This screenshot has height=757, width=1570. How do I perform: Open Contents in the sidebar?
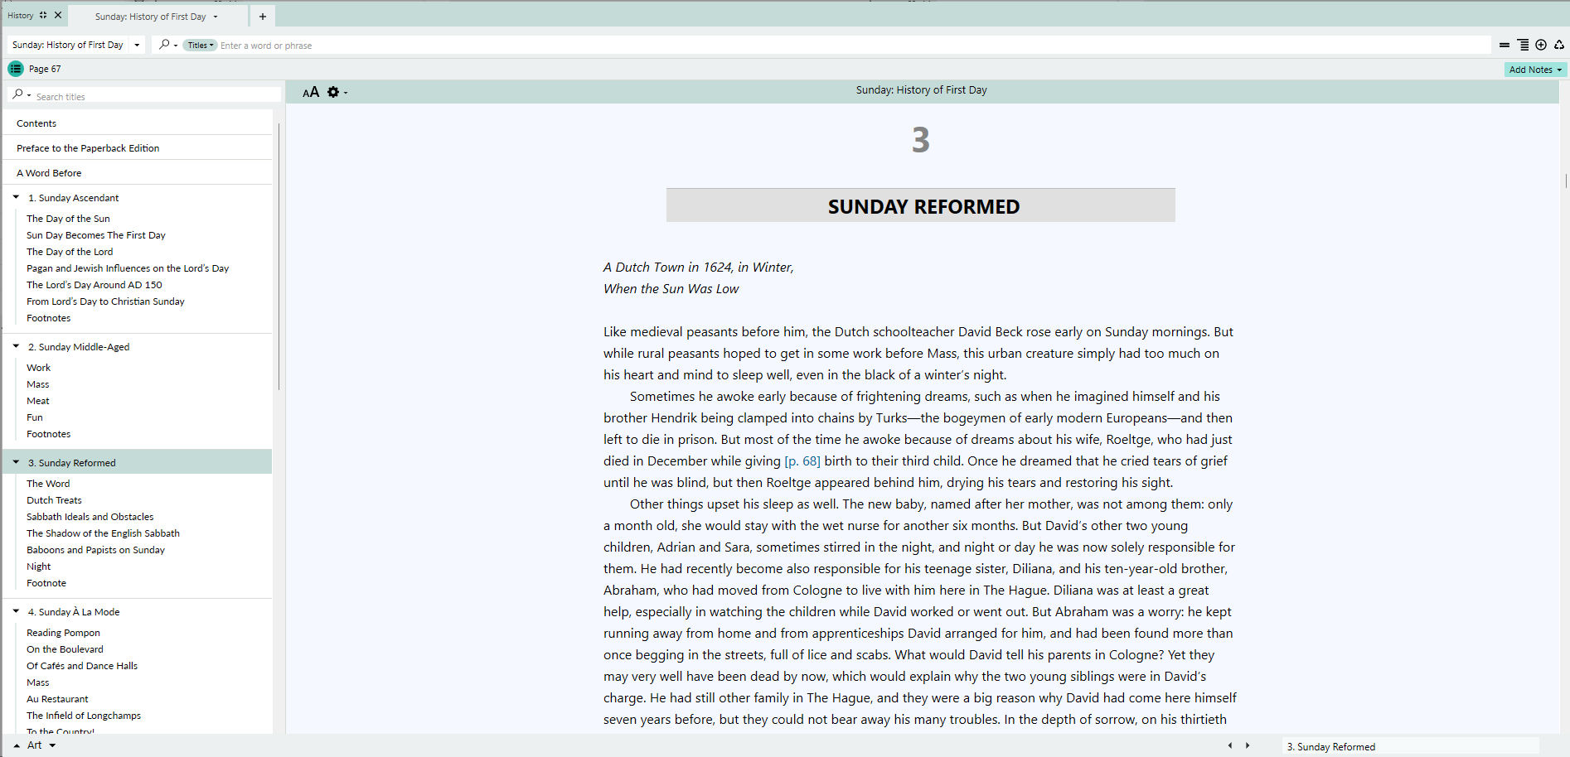point(36,123)
